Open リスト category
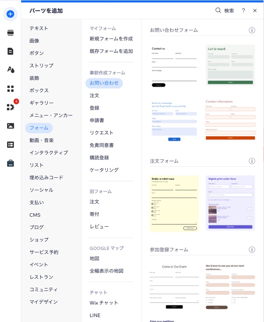The height and width of the screenshot is (322, 264). (37, 165)
